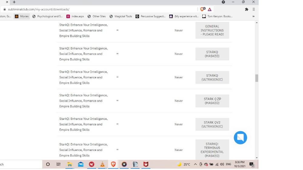Click the scrollbar down arrow
The image size is (303, 170).
click(x=256, y=158)
